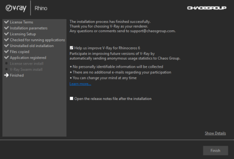Click the checkmark beside Files copied
The width and height of the screenshot is (234, 159).
click(6, 52)
